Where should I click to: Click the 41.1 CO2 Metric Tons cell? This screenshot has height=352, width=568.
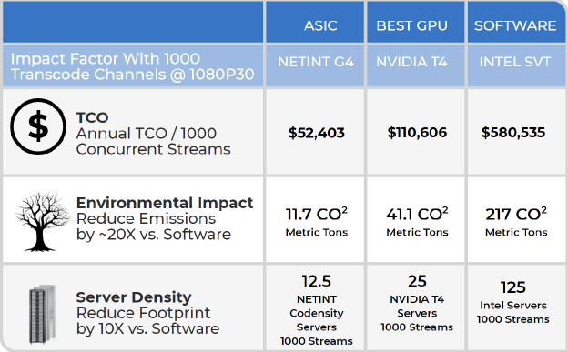pos(417,221)
